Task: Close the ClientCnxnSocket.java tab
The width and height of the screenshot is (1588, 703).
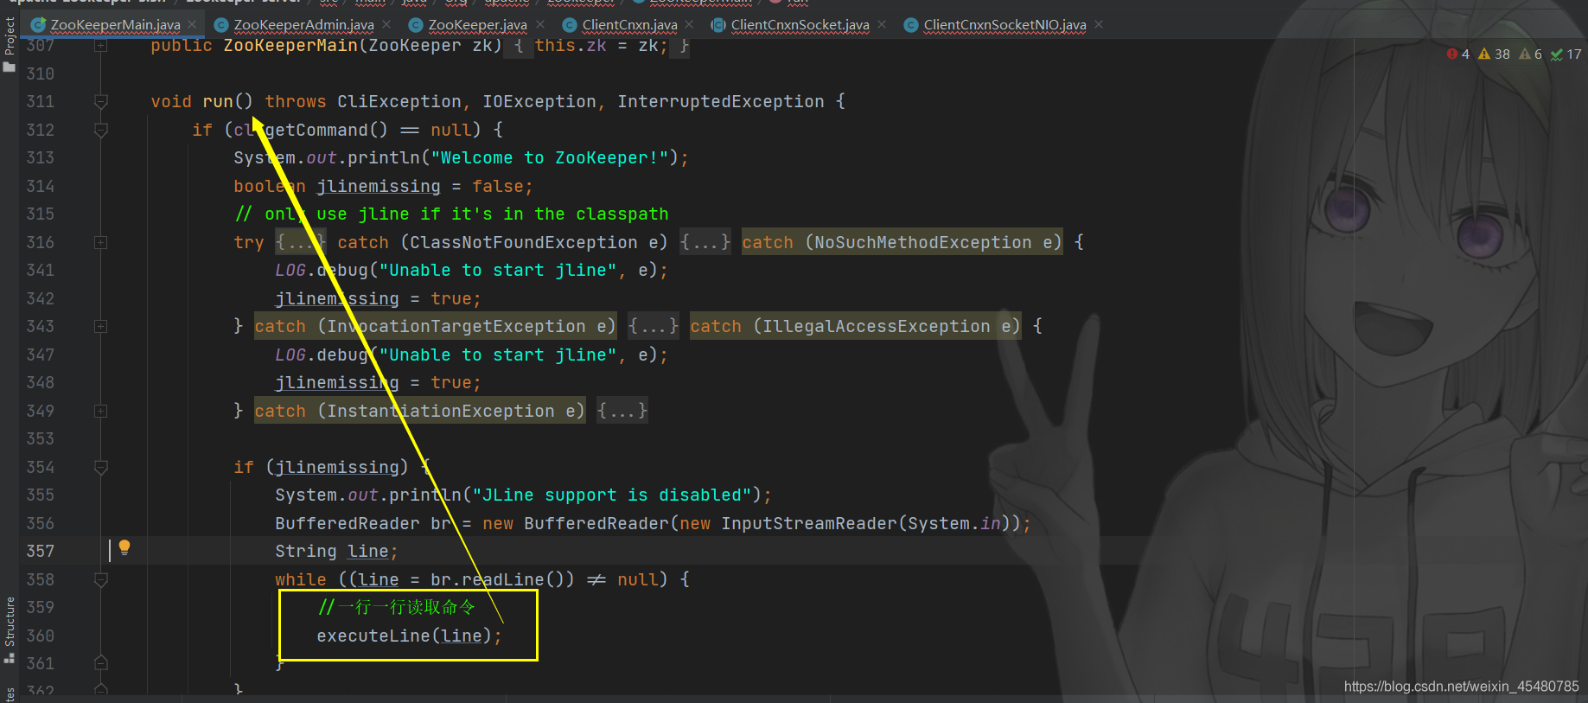Action: [x=882, y=24]
